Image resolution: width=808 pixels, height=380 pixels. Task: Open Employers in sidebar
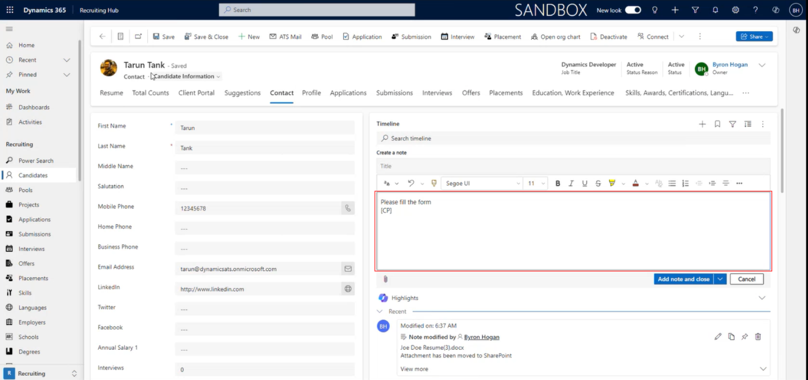32,322
